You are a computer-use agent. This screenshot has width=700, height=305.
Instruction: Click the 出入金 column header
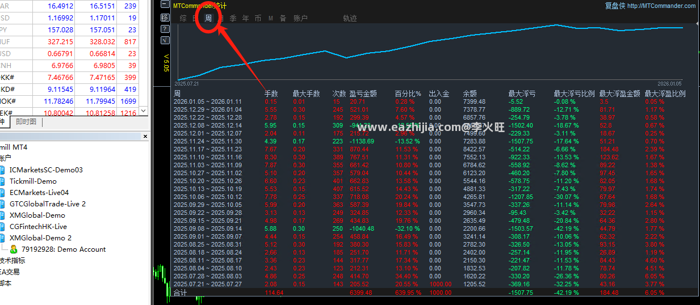pyautogui.click(x=439, y=94)
